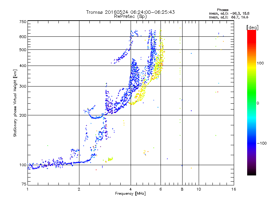This screenshot has height=206, width=275.
Task: Click the colorbar tick label '-100'
Action: click(x=262, y=143)
